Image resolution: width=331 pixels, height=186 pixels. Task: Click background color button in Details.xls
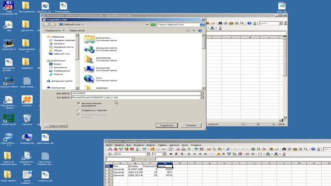[x=268, y=154]
